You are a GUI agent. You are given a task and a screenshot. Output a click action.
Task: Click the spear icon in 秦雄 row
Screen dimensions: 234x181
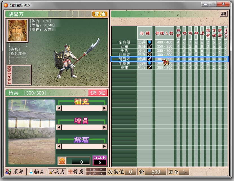pyautogui.click(x=149, y=67)
